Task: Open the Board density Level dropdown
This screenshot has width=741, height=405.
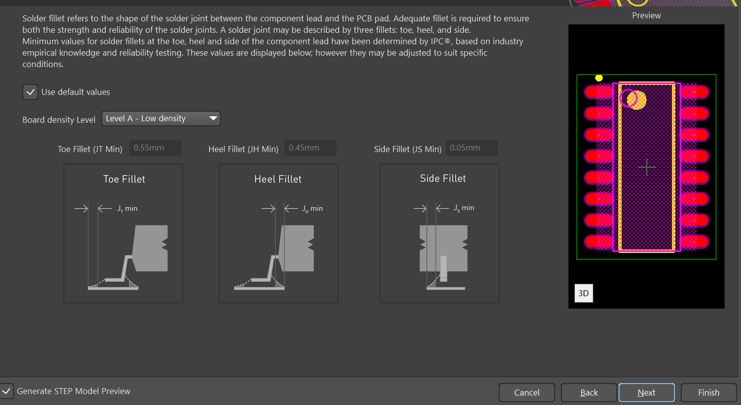Action: tap(161, 118)
